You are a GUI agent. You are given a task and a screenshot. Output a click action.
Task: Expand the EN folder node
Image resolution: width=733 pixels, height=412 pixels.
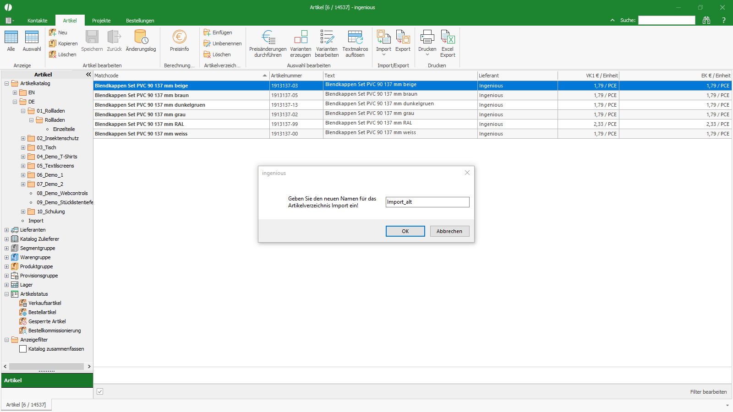(x=15, y=92)
